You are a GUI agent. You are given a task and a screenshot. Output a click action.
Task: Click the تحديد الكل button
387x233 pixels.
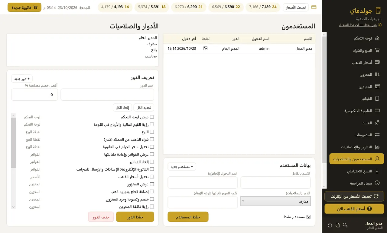click(144, 108)
